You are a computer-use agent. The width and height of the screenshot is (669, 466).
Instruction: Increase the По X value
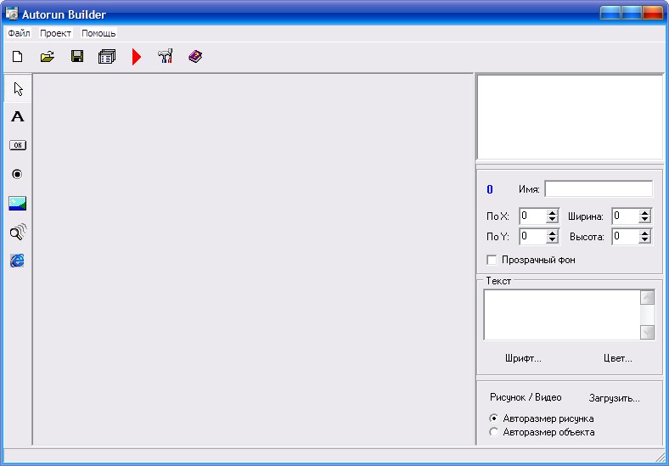coord(552,212)
